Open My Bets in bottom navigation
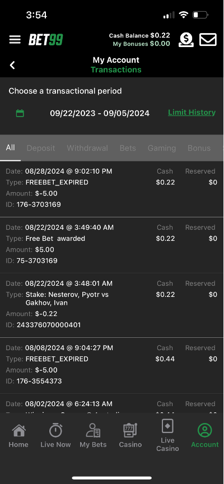 (x=93, y=436)
